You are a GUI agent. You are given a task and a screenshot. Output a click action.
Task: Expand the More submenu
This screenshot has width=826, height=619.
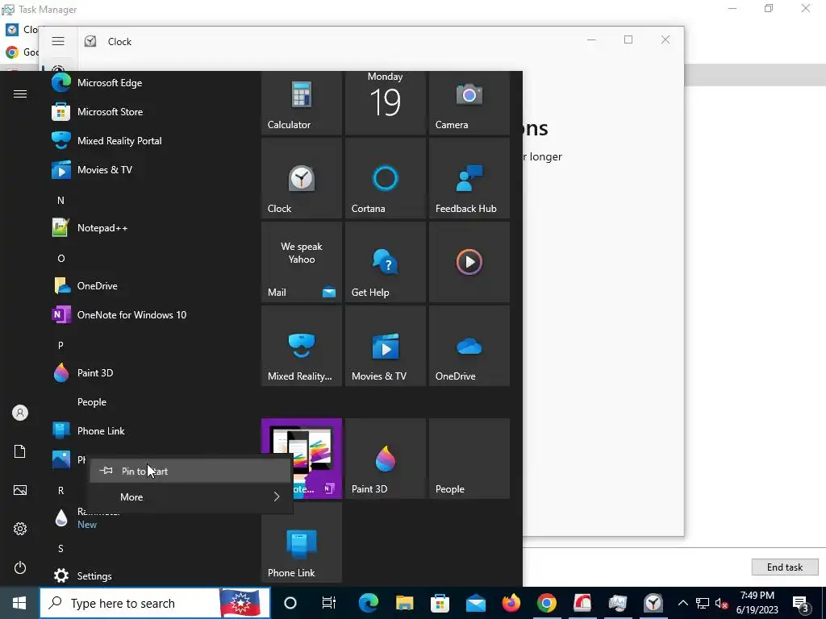pos(190,496)
